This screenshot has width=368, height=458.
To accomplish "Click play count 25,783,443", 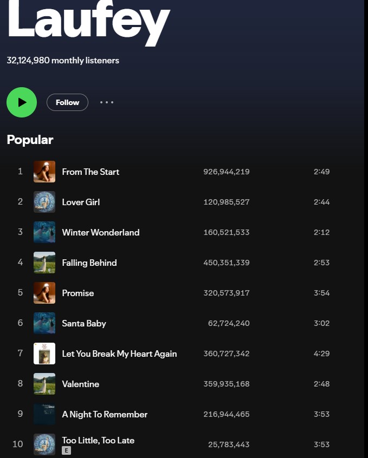I will (229, 444).
